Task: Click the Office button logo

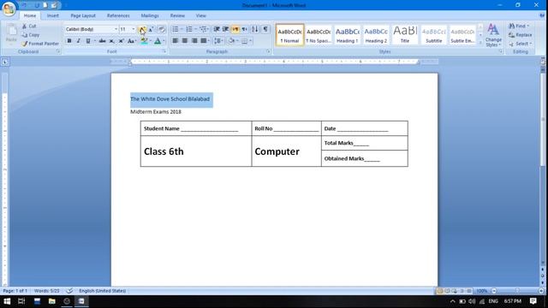Action: (x=9, y=9)
